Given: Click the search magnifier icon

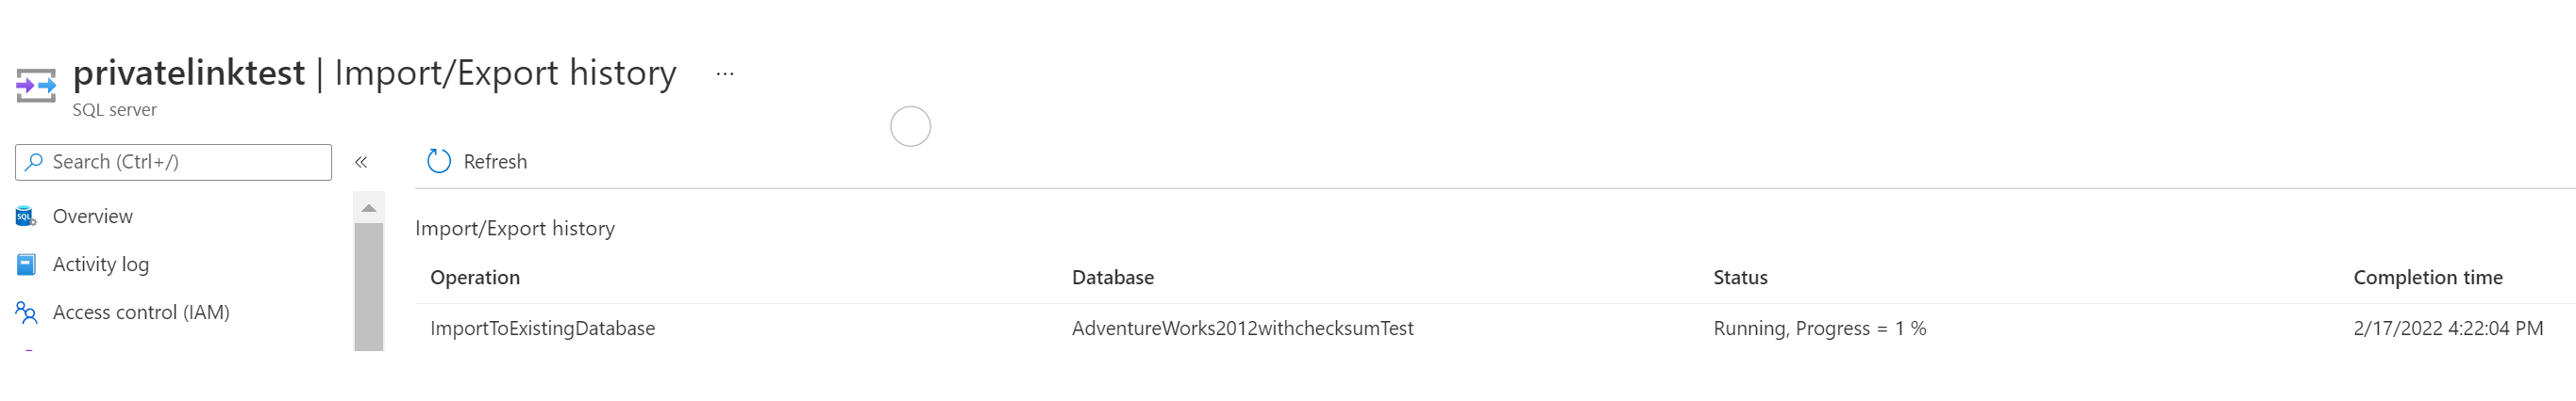Looking at the screenshot, I should 34,162.
